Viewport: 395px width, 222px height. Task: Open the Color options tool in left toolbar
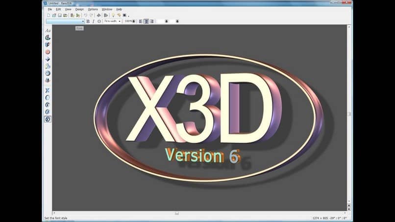click(x=48, y=38)
